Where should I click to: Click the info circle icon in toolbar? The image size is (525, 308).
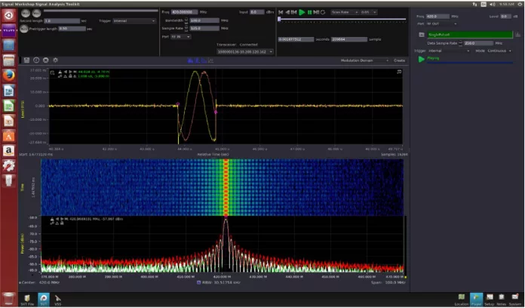pos(36,60)
